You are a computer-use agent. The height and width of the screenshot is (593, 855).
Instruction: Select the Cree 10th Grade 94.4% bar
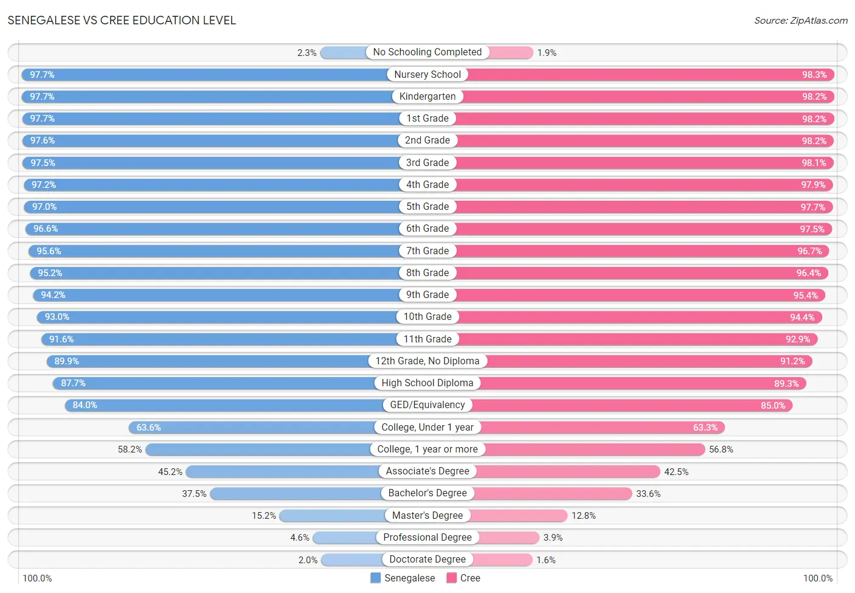(625, 317)
